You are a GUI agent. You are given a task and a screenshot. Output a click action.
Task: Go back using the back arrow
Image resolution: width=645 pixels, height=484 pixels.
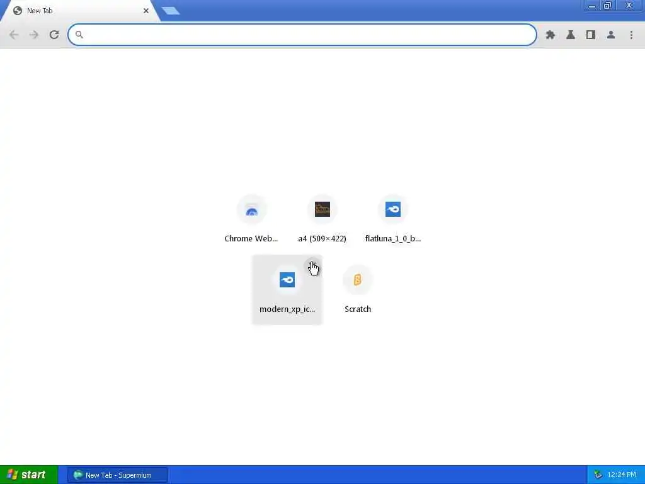[14, 35]
